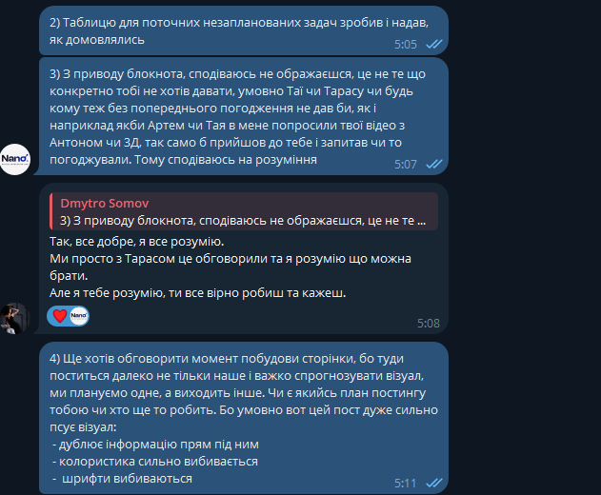
Task: Toggle the red heart reaction
Action: 60,316
